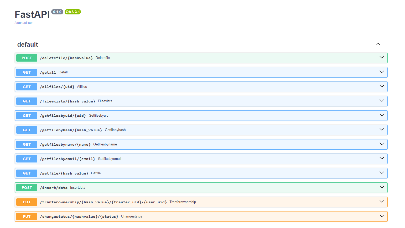405x228 pixels.
Task: Expand the /fileexists/{hash_value} chevron
Action: coord(382,101)
